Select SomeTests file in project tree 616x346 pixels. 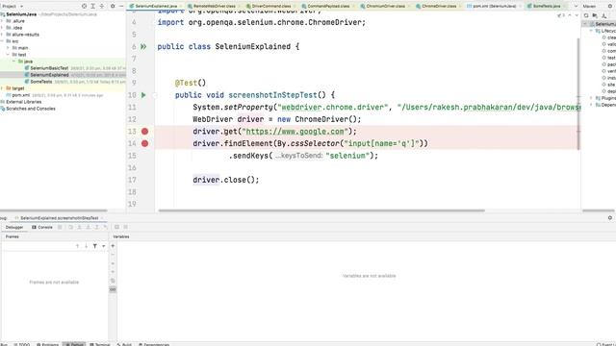(40, 82)
